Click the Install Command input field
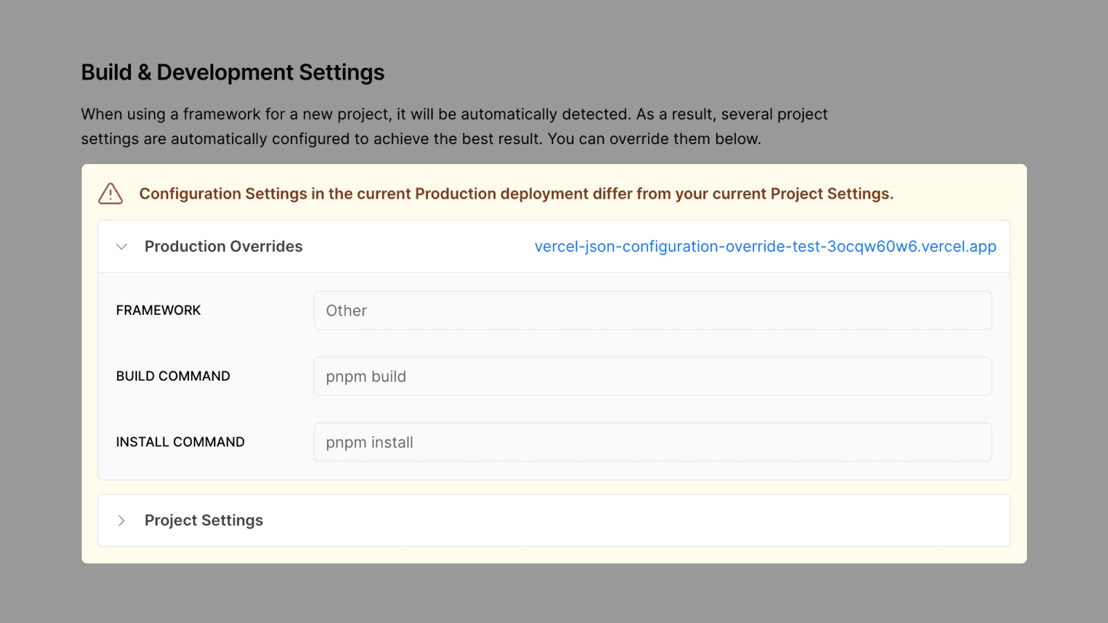The height and width of the screenshot is (623, 1108). tap(652, 442)
